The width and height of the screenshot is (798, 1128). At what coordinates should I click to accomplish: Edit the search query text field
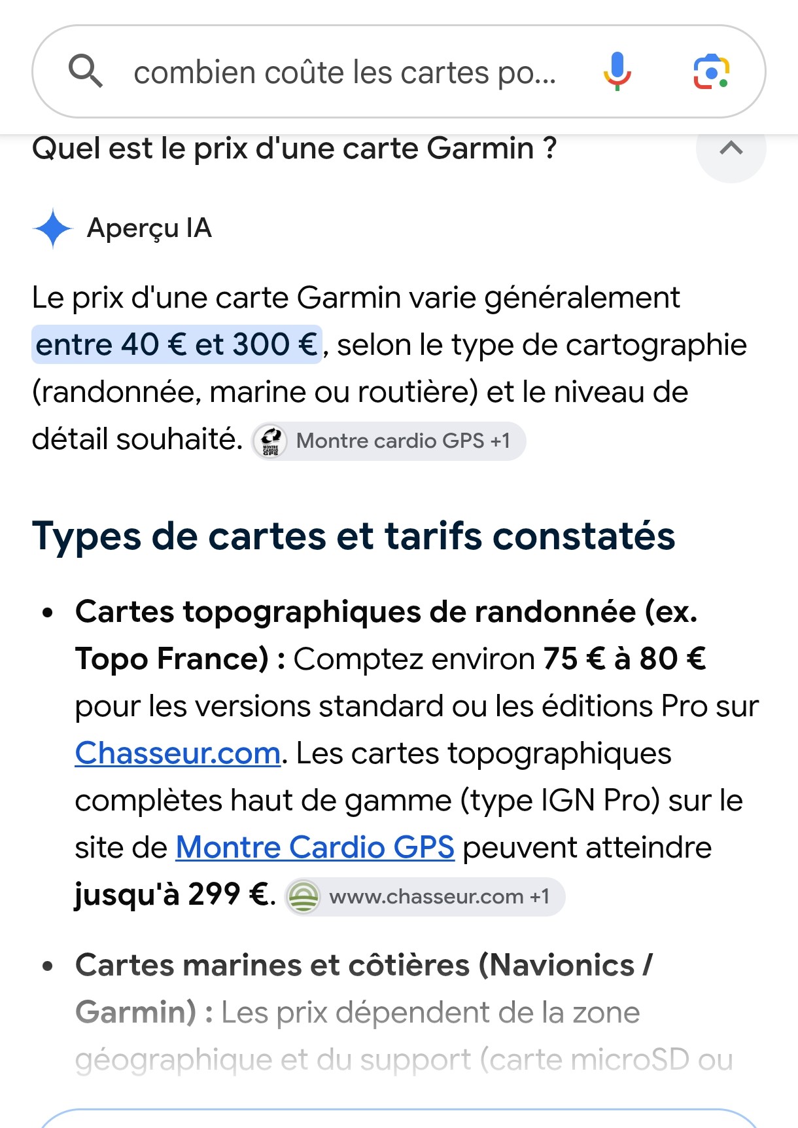pos(345,72)
